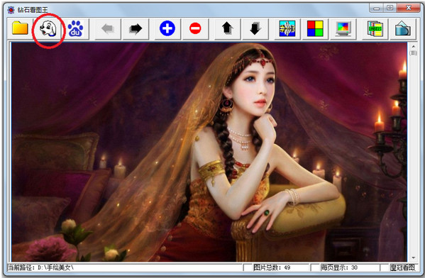Viewport: 425px width, 278px height.
Task: Click the butterfly picture icon
Action: pyautogui.click(x=287, y=28)
